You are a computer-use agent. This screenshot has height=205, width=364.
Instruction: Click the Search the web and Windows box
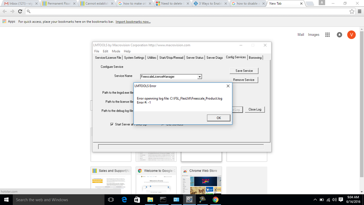coord(59,200)
